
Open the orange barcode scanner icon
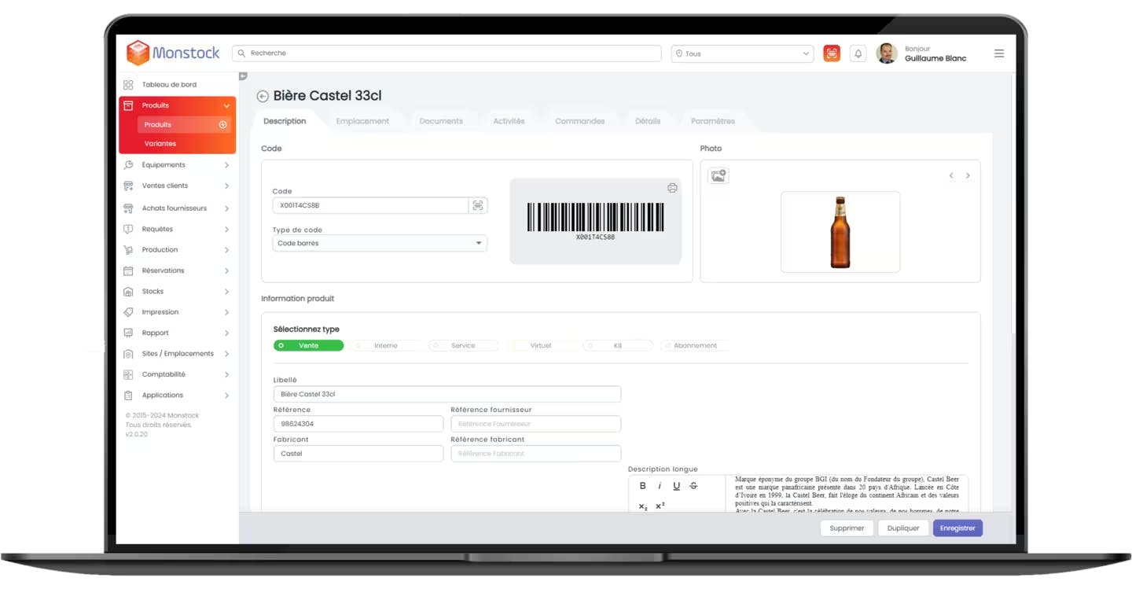[x=832, y=53]
